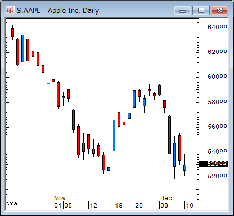Close the S.AAPL chart window
Viewport: 234px width, 216px height.
[219, 11]
